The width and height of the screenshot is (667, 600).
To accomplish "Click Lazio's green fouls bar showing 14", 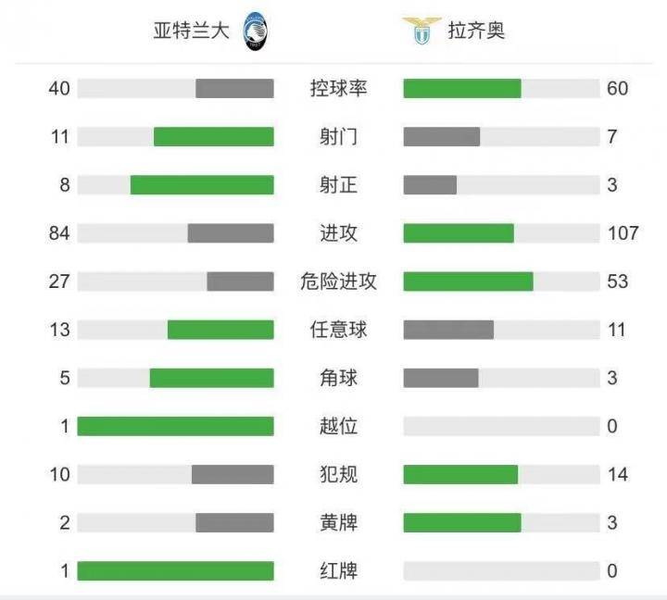I will pyautogui.click(x=460, y=475).
